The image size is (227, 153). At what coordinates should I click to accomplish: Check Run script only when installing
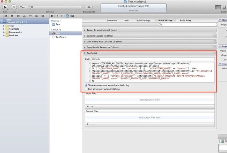coord(86,89)
